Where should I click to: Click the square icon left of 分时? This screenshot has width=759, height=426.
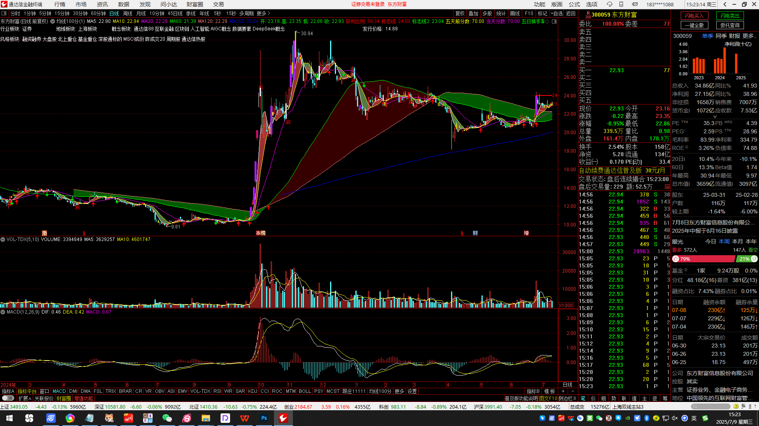[4, 13]
